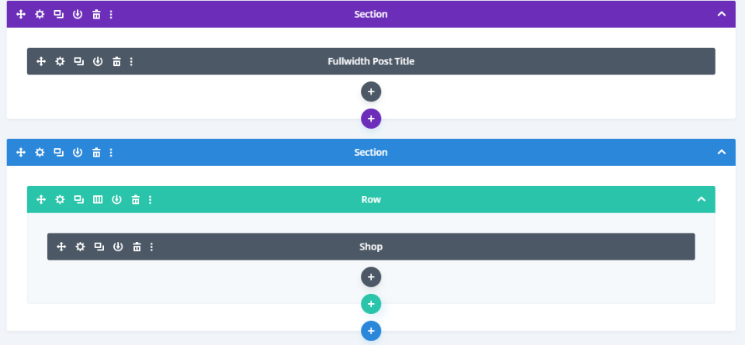Screen dimensions: 745x345
Task: Open three-dot menu of Fullwidth Post Title
Action: (131, 61)
